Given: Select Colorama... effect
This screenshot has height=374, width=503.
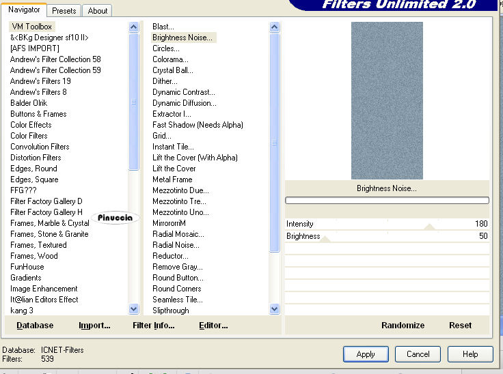Looking at the screenshot, I should (170, 59).
